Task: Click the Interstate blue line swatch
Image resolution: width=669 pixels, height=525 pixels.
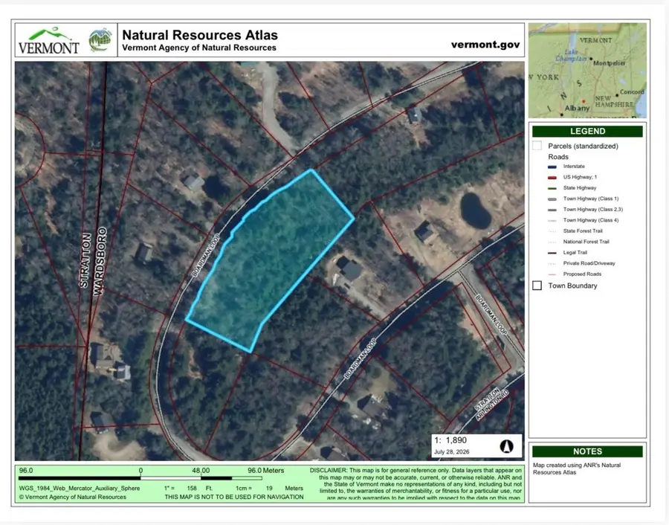Action: (x=552, y=167)
